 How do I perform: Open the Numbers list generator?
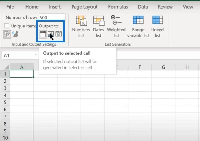(81, 26)
